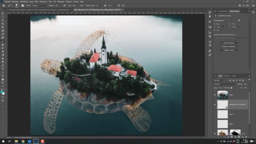The width and height of the screenshot is (256, 144).
Task: Lock all lock icon in Layers panel
Action: tap(231, 88)
